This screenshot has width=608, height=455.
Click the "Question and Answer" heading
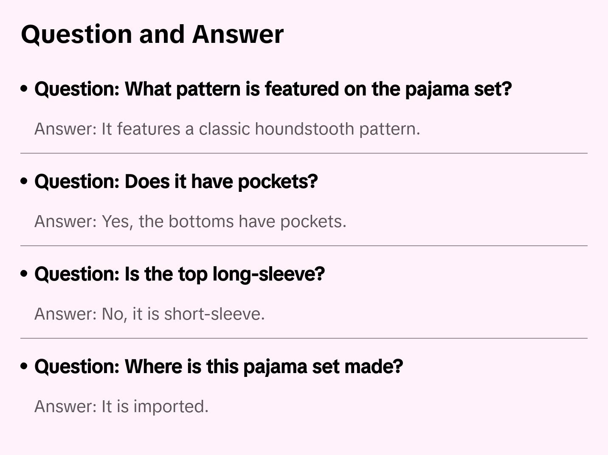point(152,34)
